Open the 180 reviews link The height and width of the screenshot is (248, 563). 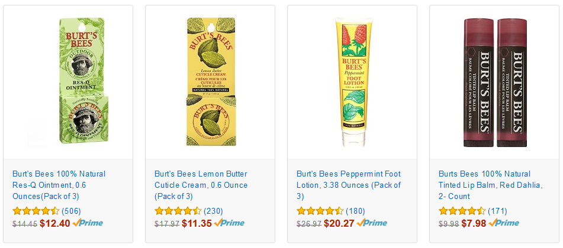[355, 211]
